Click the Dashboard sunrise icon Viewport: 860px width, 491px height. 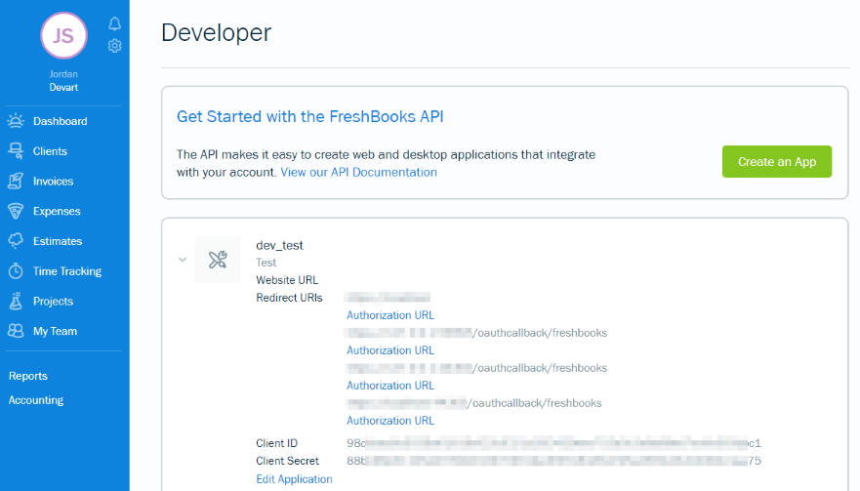coord(16,121)
